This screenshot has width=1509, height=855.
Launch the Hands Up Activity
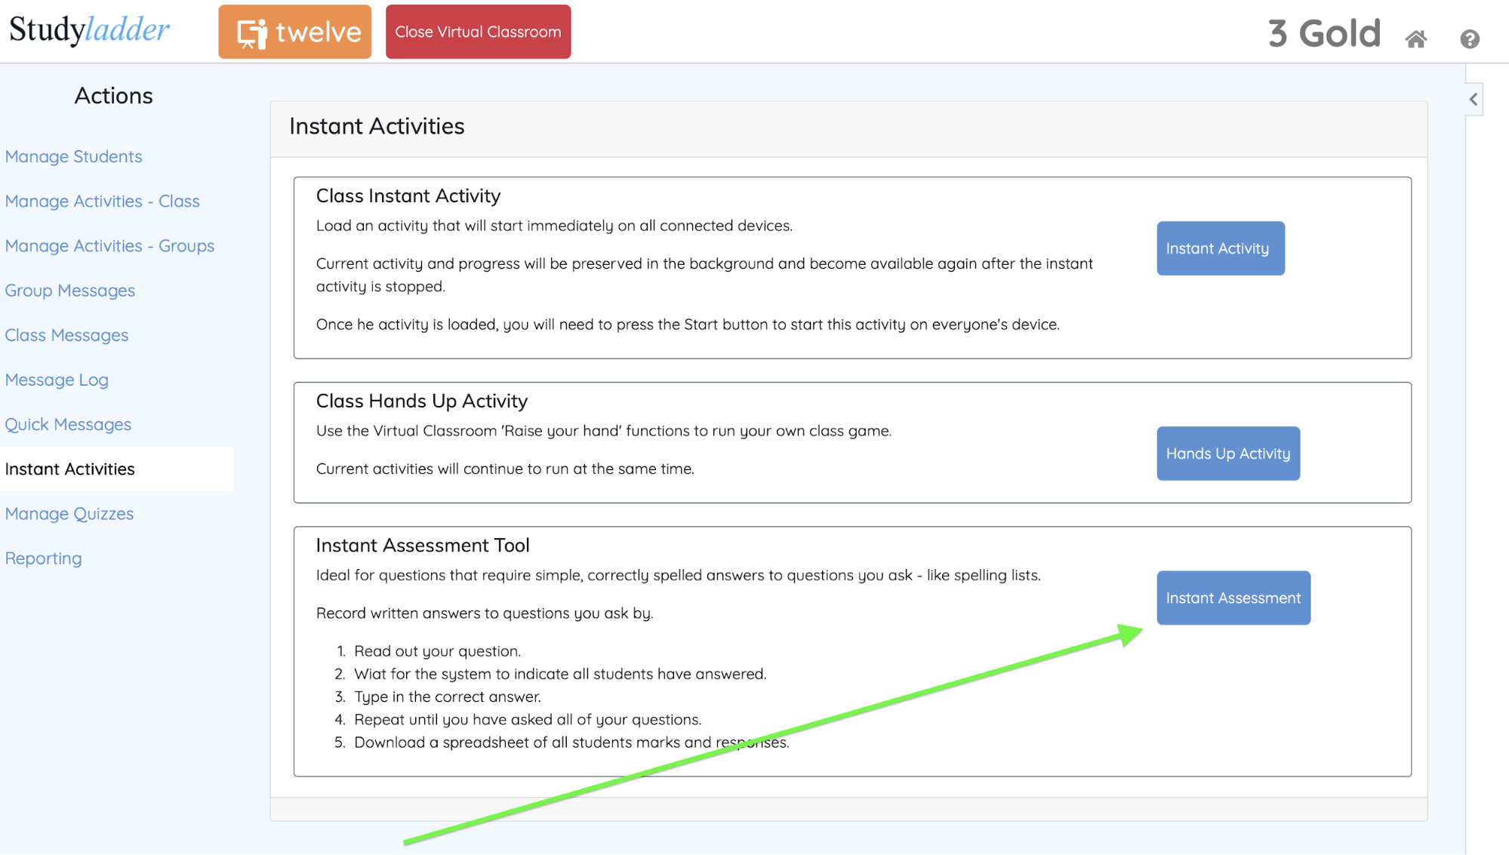[x=1227, y=454]
